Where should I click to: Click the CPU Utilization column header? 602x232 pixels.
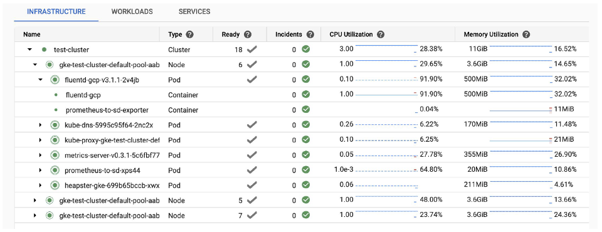(351, 34)
